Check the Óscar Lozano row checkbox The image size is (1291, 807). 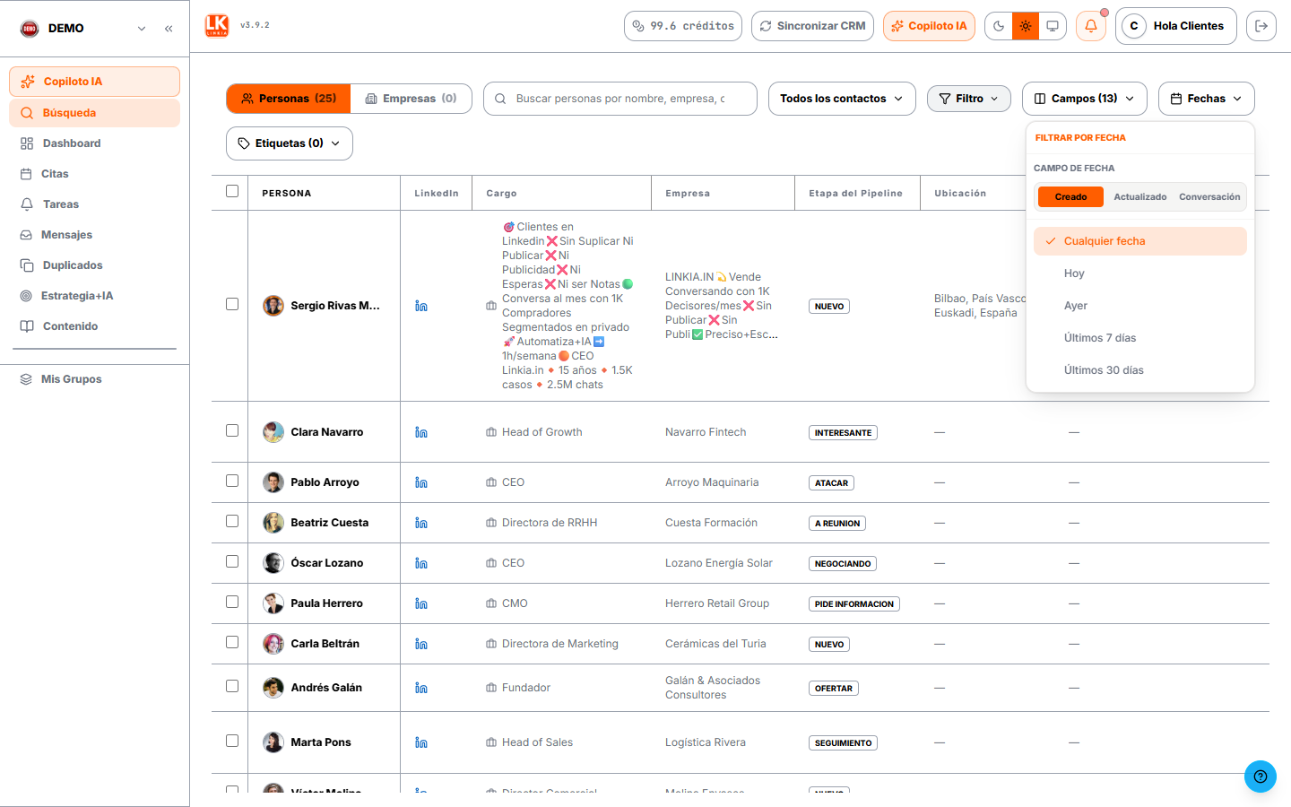tap(232, 561)
